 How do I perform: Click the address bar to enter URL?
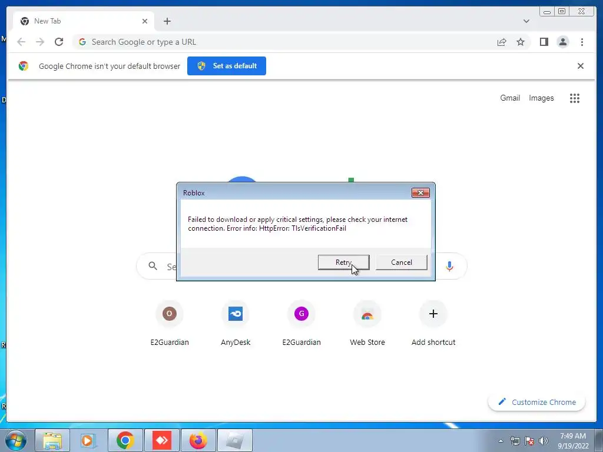click(x=284, y=42)
